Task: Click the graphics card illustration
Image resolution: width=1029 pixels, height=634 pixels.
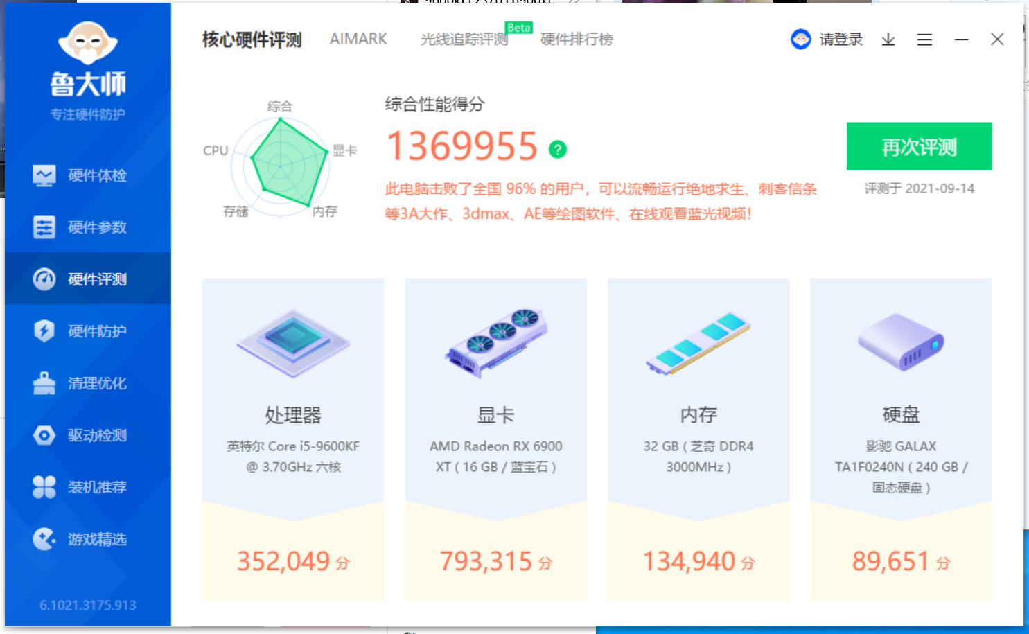Action: 496,343
